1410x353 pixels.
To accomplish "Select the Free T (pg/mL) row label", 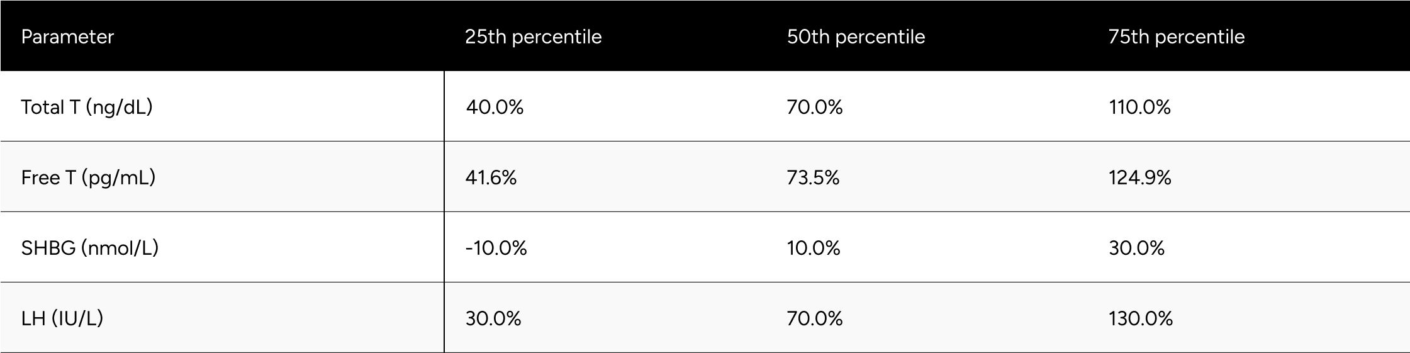I will tap(88, 177).
